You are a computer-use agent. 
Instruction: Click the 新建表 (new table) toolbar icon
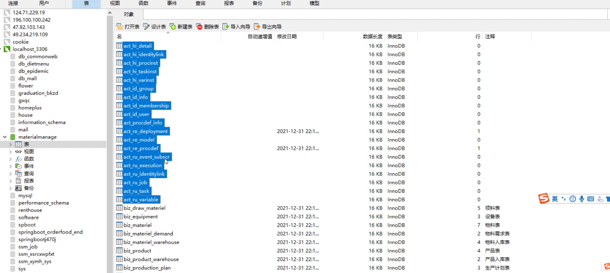click(173, 27)
